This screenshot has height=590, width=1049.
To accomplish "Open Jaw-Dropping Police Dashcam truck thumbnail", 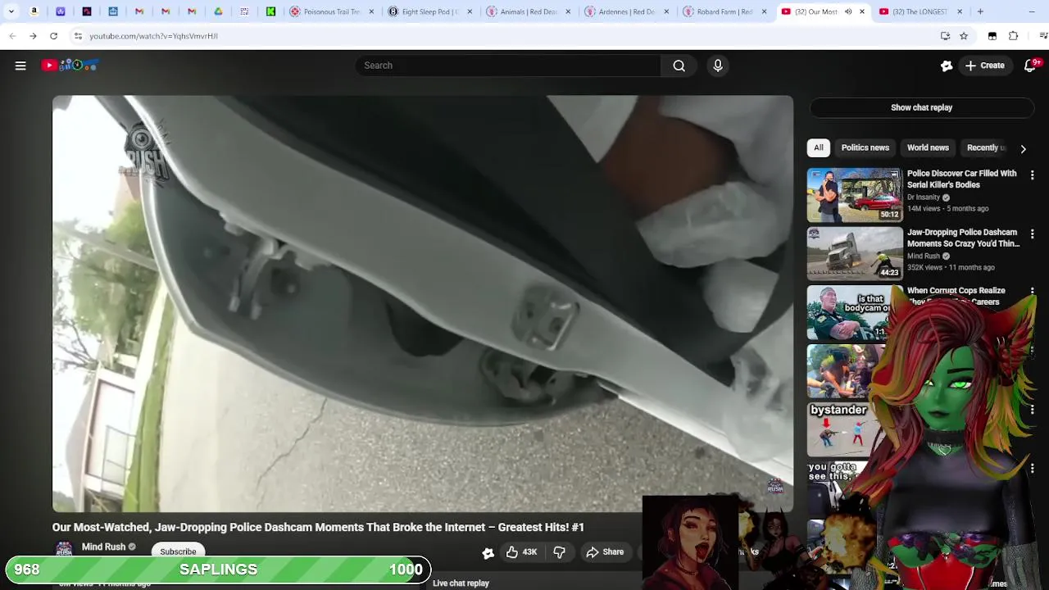I will (855, 254).
